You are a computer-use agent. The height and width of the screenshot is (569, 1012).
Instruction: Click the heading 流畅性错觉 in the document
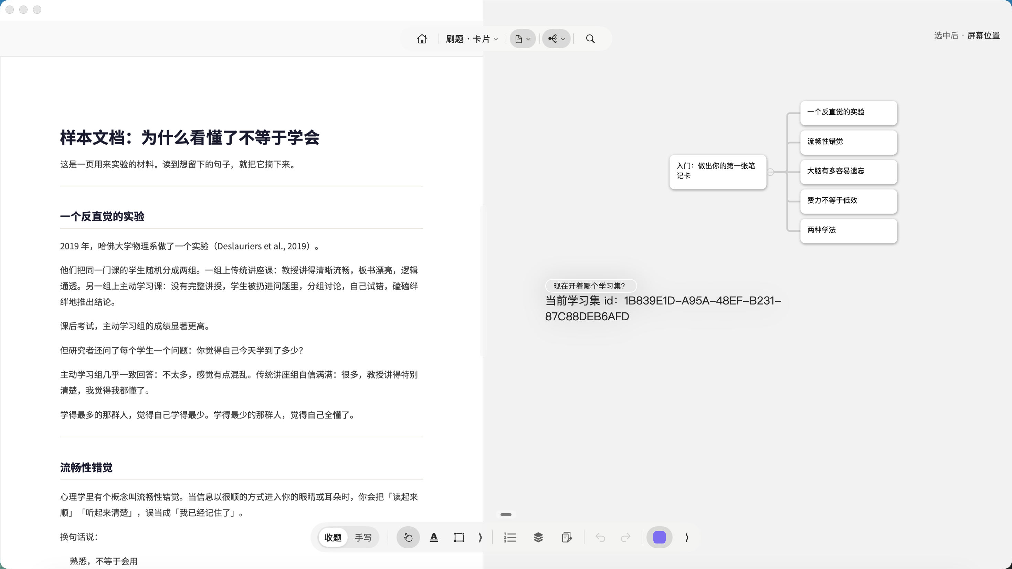[x=86, y=467]
